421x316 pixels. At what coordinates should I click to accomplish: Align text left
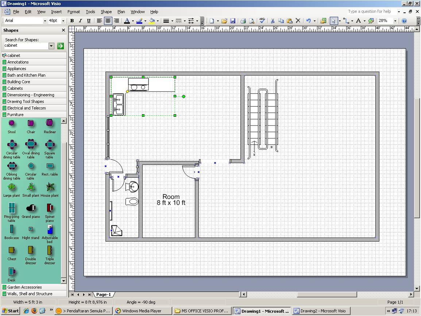click(x=99, y=21)
